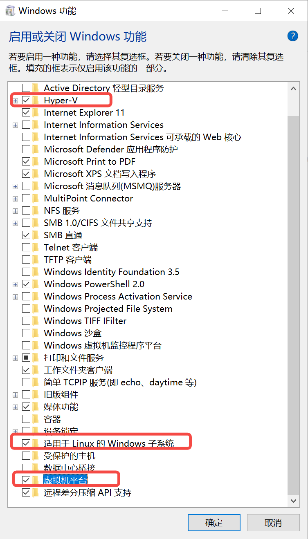This screenshot has height=539, width=308.
Task: Click the Windows Features title bar icon
Action: pos(10,11)
